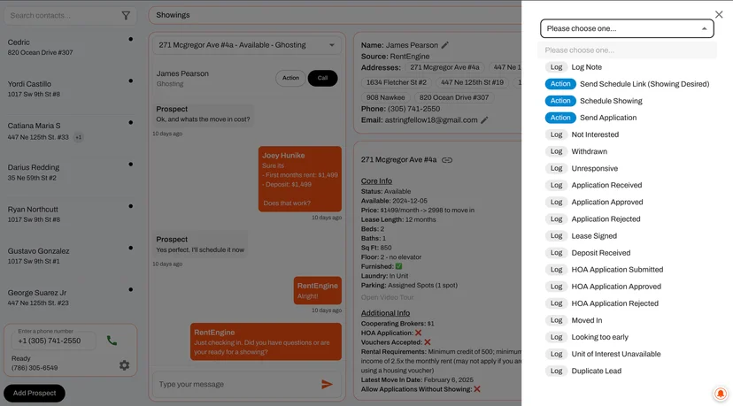
Task: Click in the Search contacts field
Action: [x=63, y=15]
